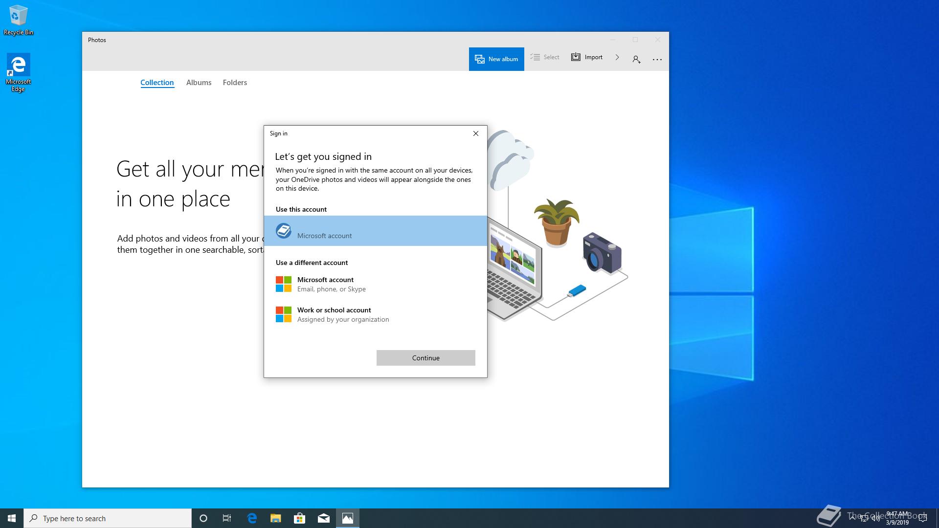
Task: Choose Work or school account option
Action: (376, 314)
